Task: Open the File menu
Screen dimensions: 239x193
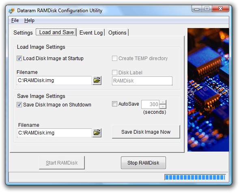Action: [15, 20]
